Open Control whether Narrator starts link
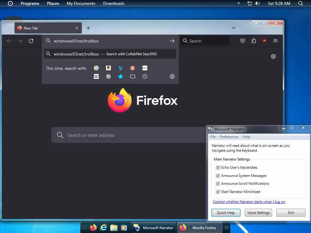The width and height of the screenshot is (311, 233). click(249, 202)
